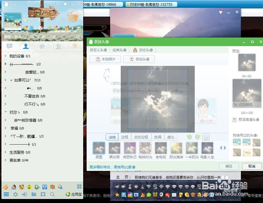Screen dimensions: 263x203
Task: Open the QQ security shield icon
Action: 58,4
